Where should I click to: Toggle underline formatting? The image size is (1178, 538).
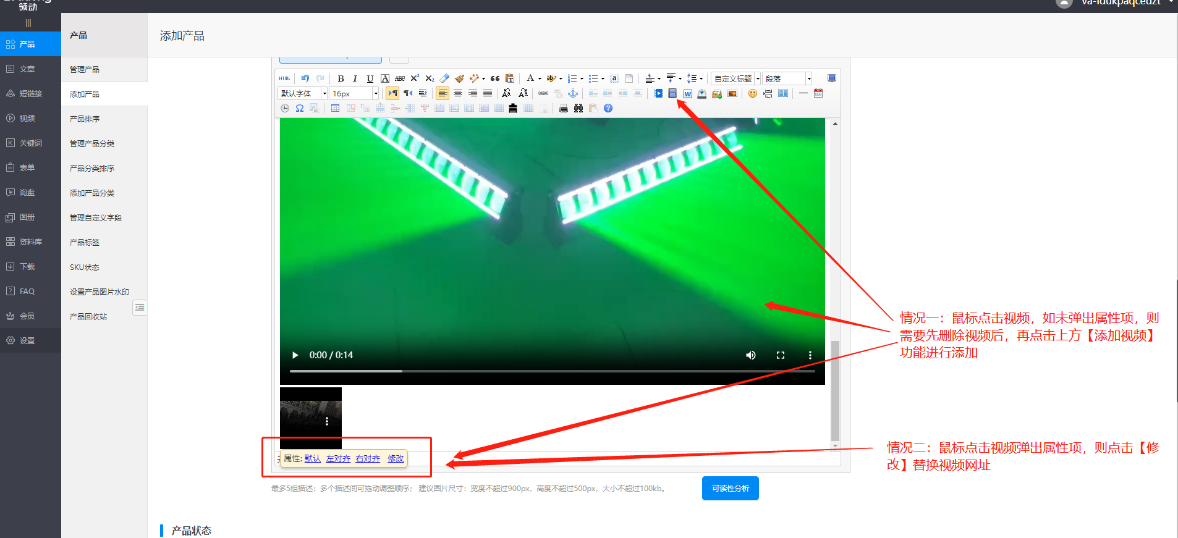coord(370,78)
